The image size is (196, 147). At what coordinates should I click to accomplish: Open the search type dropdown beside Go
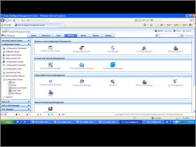tap(157, 36)
